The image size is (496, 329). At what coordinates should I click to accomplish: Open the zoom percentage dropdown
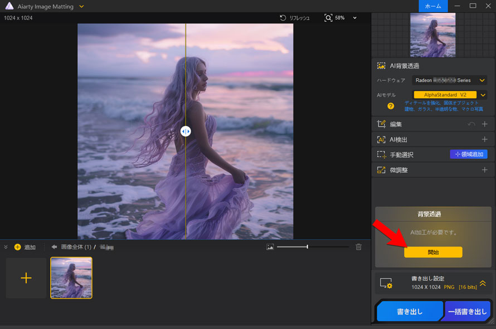click(x=354, y=18)
